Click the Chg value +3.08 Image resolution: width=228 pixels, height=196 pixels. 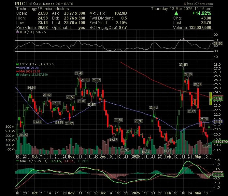[206, 18]
